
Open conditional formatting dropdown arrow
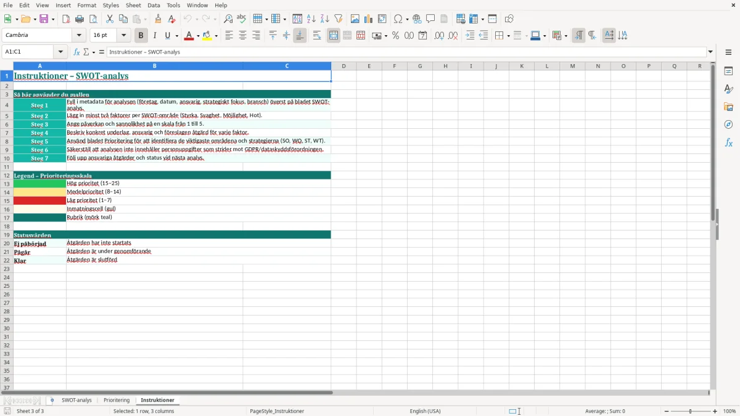[x=565, y=36]
